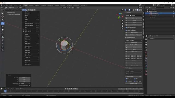Adjust the Draw Distance slider
The image size is (175, 98).
134,76
